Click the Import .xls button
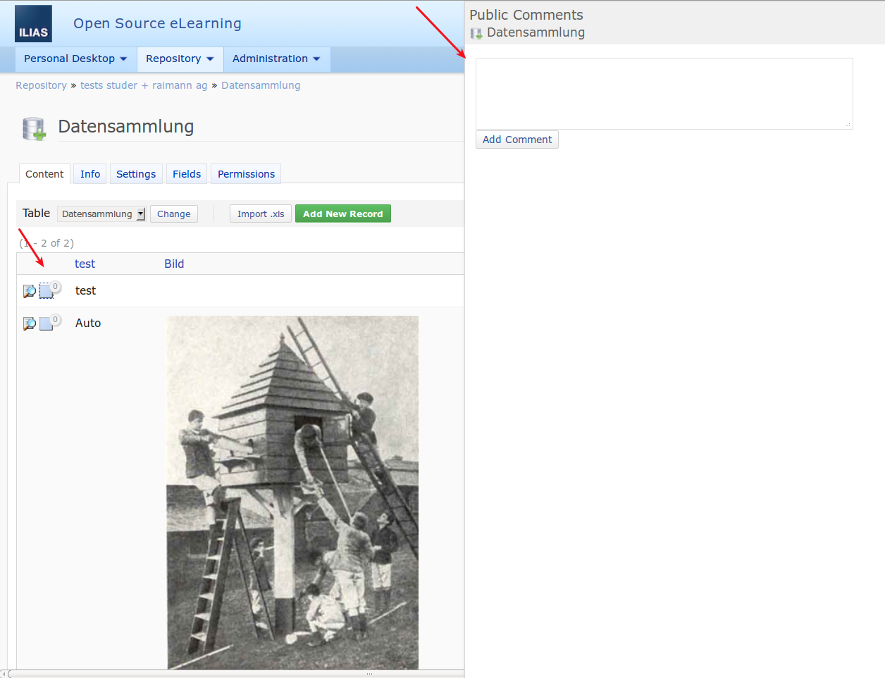885x678 pixels. click(261, 214)
